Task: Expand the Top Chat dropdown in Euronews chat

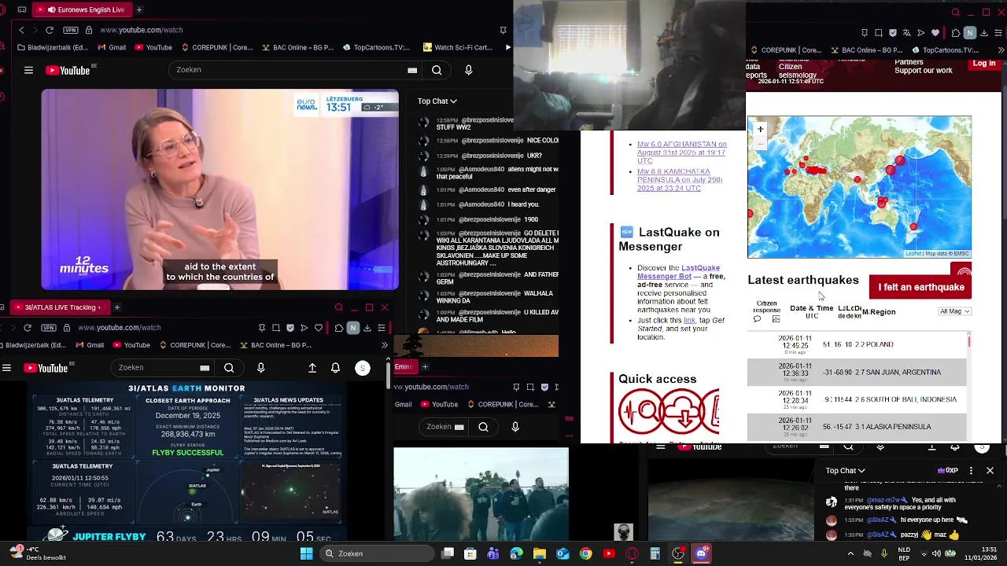Action: [437, 101]
